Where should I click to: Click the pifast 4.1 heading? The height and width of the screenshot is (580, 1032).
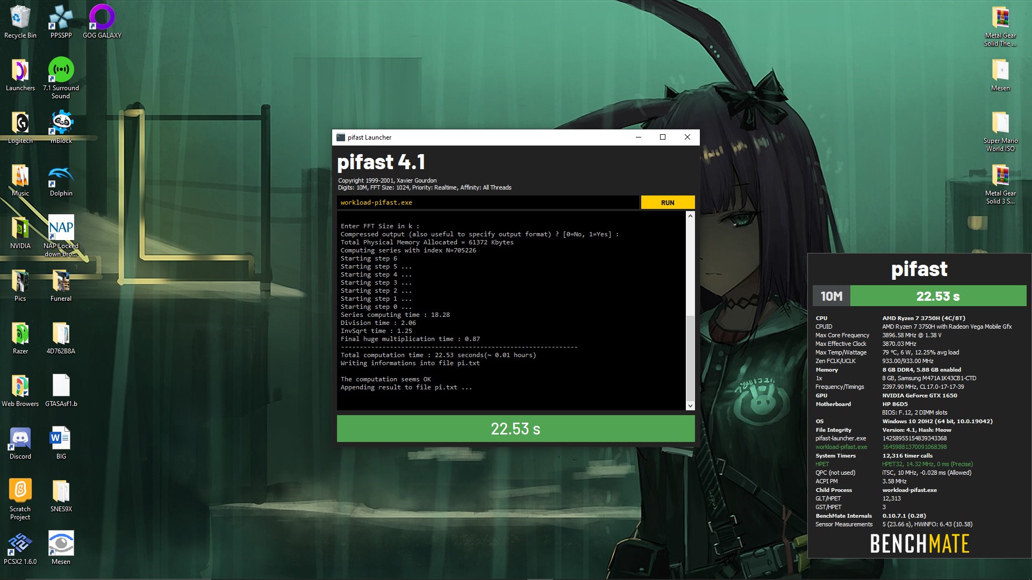pos(381,162)
